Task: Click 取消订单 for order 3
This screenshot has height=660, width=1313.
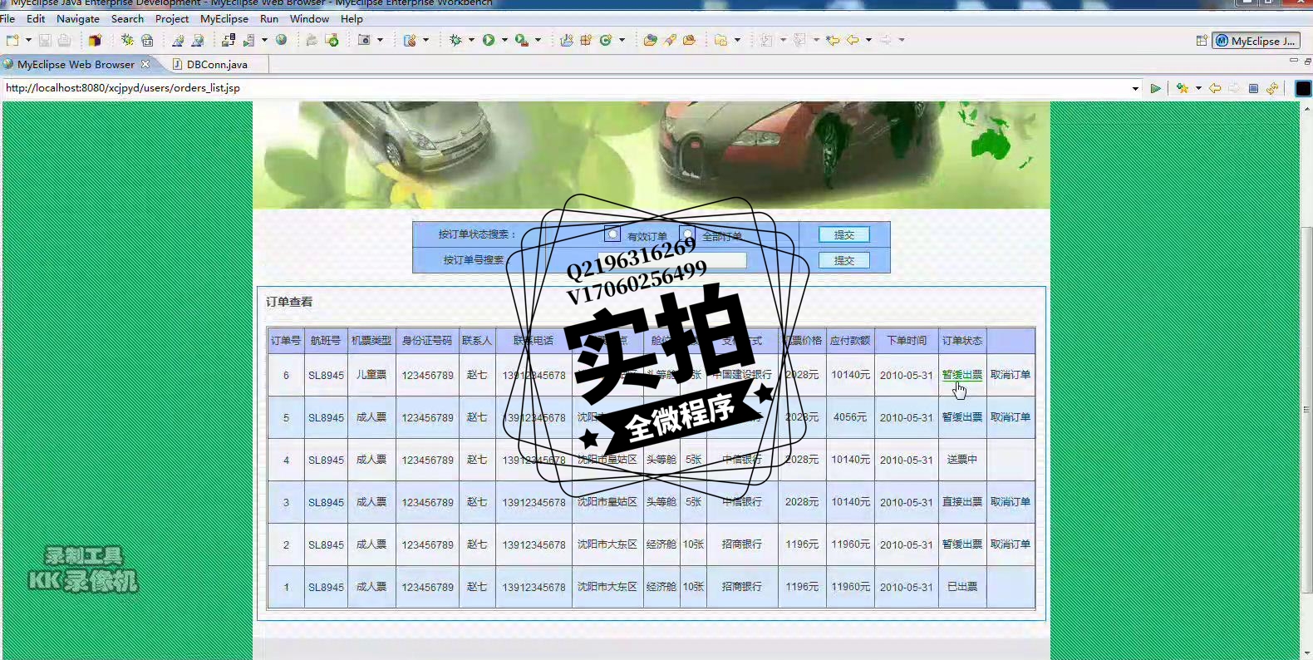Action: 1010,502
